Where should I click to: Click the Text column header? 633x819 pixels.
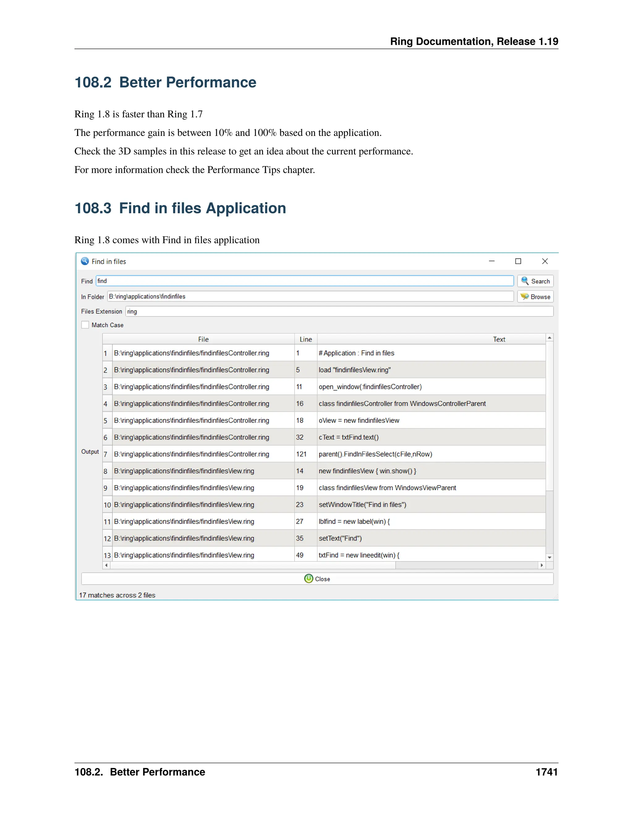[499, 339]
